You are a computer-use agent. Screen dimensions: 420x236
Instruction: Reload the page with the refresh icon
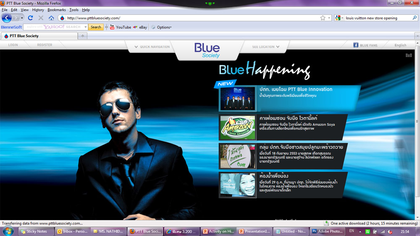coord(30,18)
